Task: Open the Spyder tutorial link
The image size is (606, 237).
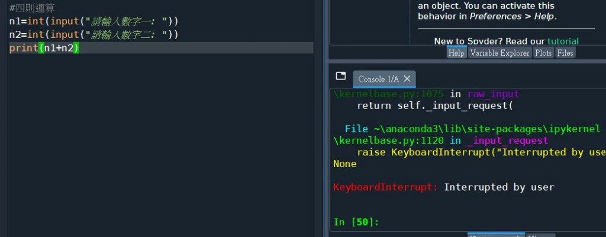Action: click(x=562, y=41)
